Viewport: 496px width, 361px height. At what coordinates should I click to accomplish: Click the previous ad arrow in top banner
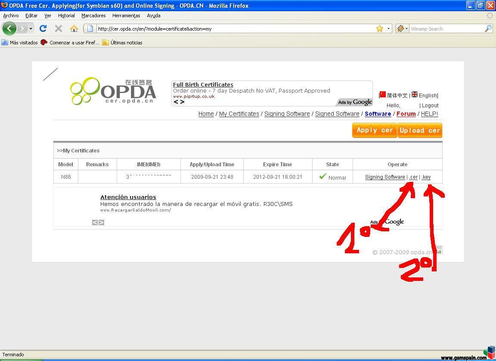(x=176, y=102)
